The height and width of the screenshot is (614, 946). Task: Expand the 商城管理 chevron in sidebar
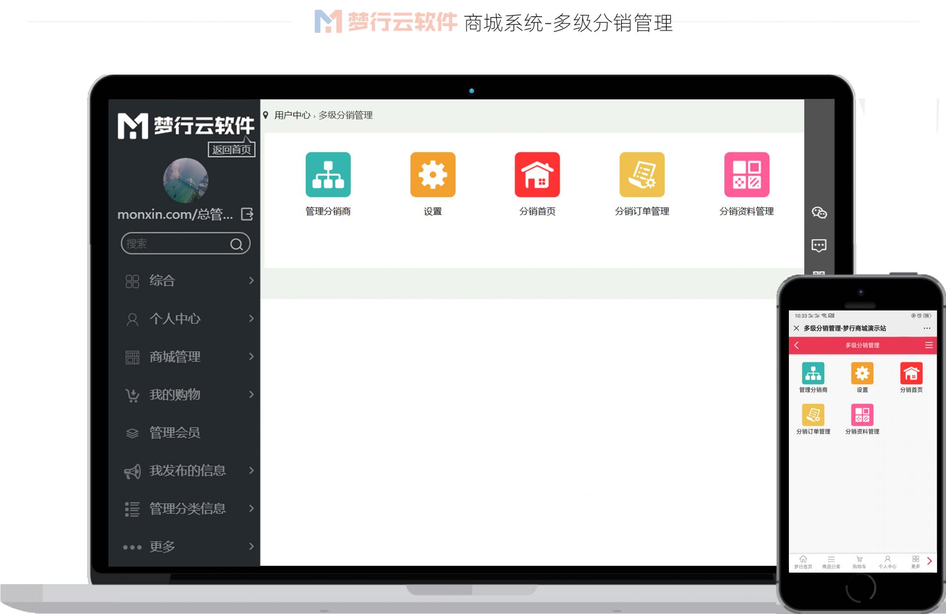pos(251,356)
